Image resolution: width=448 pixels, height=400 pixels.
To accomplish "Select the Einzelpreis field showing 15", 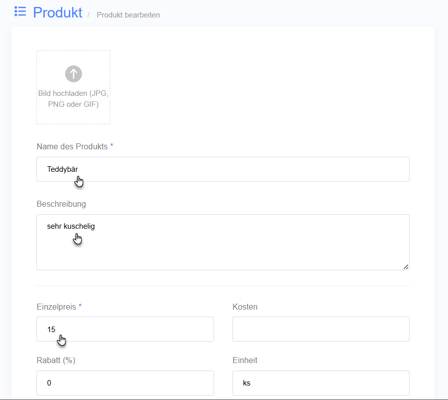I will coord(125,329).
